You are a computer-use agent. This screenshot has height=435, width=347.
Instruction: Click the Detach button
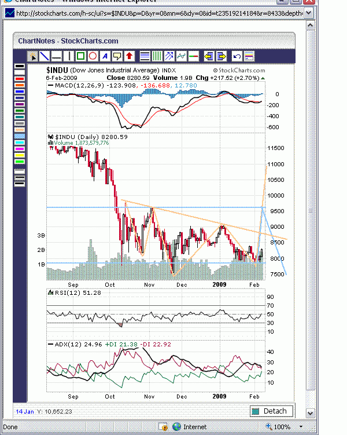[271, 411]
